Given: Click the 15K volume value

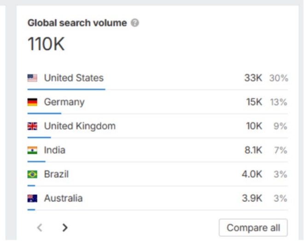Looking at the screenshot, I should pos(254,102).
